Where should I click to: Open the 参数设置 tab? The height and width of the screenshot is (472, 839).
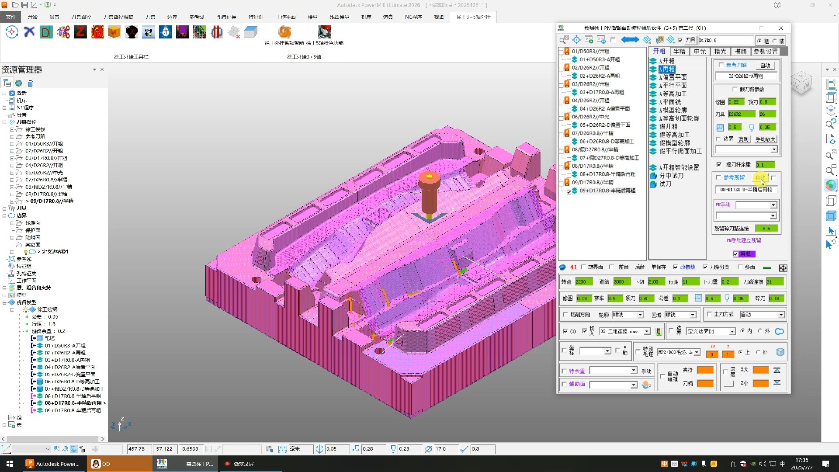(x=766, y=51)
